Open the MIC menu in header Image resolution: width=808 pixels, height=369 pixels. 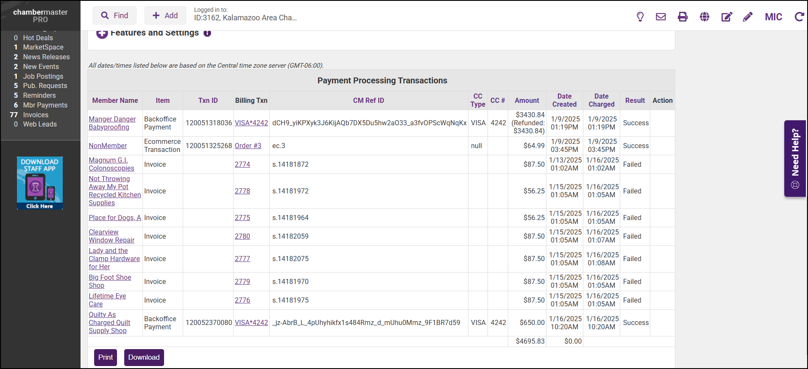pos(773,17)
